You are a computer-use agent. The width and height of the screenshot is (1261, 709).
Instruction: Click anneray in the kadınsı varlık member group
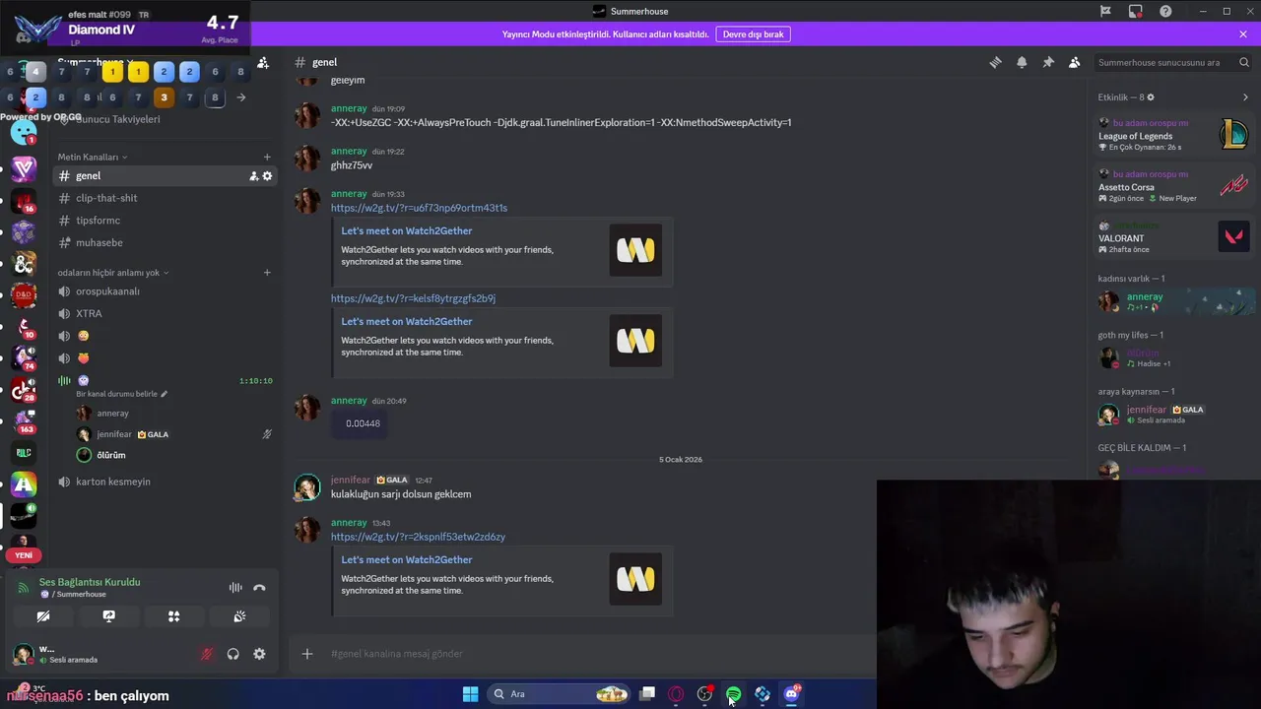click(1176, 301)
